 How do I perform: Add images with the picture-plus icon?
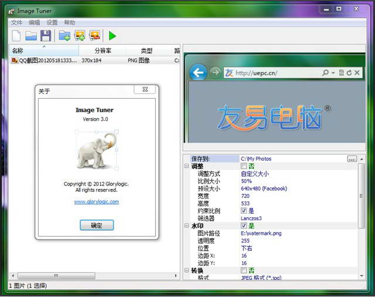[80, 36]
